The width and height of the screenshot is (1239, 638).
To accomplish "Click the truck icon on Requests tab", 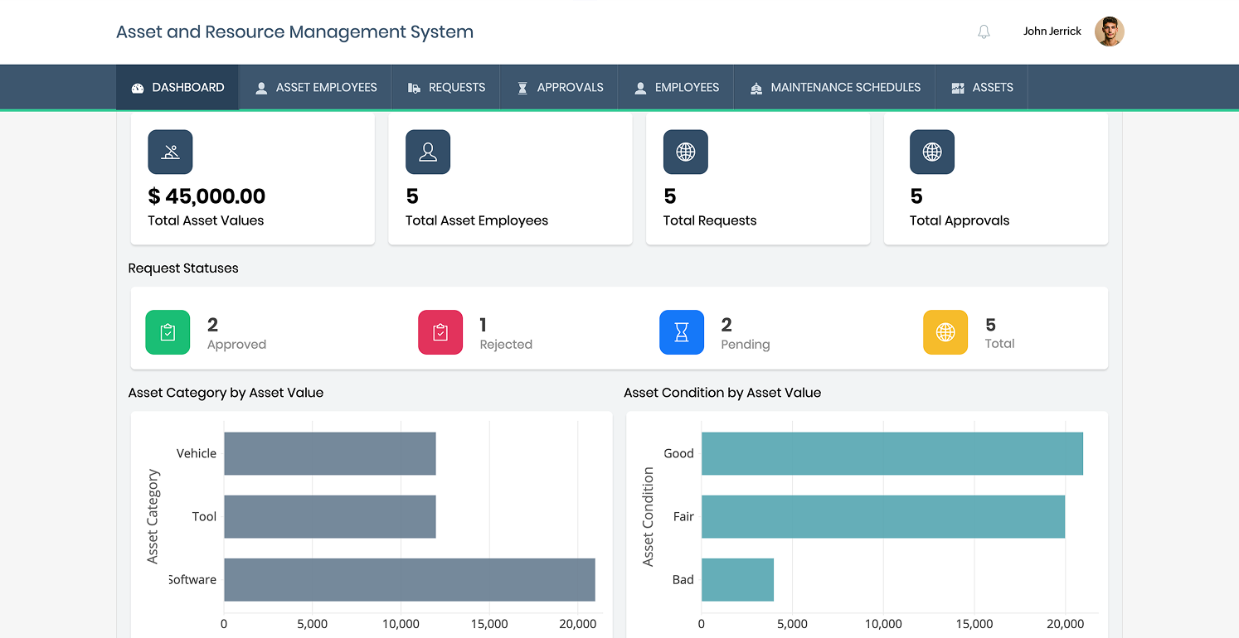I will tap(415, 86).
